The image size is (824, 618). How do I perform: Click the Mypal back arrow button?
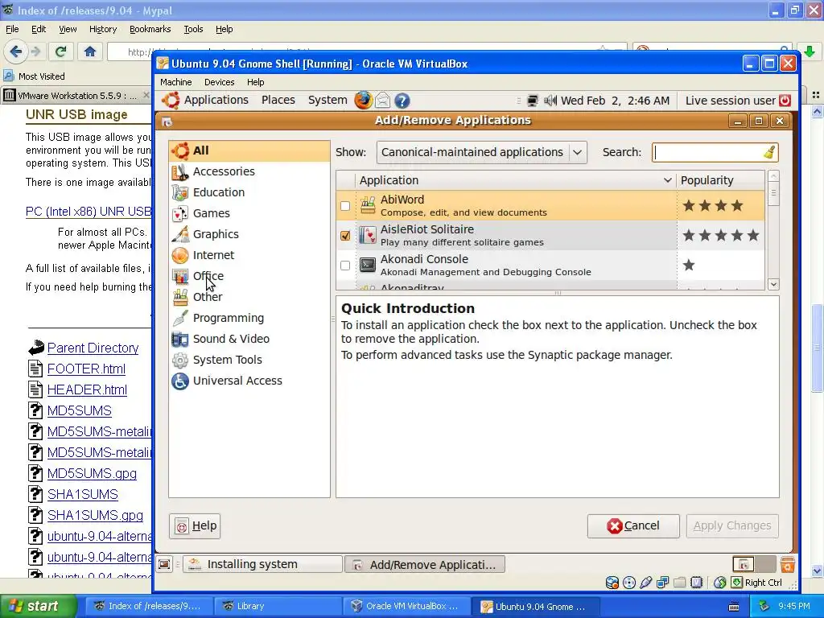(15, 51)
